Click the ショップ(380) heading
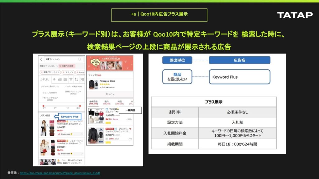The image size is (319, 179). [95, 75]
